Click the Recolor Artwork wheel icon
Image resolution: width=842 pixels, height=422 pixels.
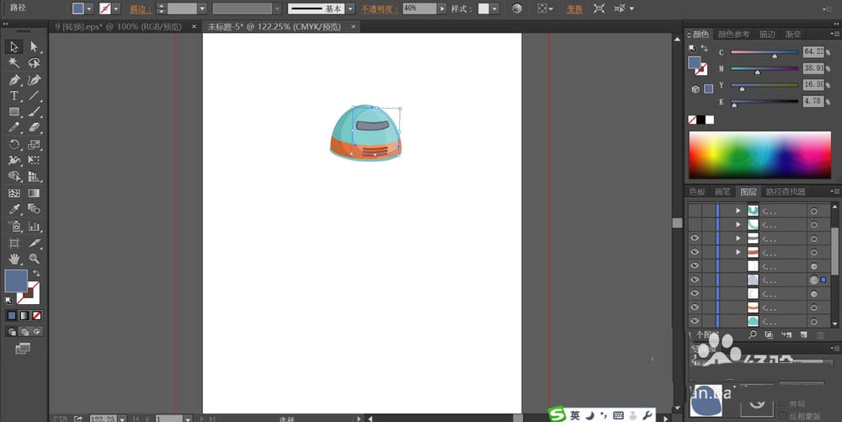(x=517, y=8)
